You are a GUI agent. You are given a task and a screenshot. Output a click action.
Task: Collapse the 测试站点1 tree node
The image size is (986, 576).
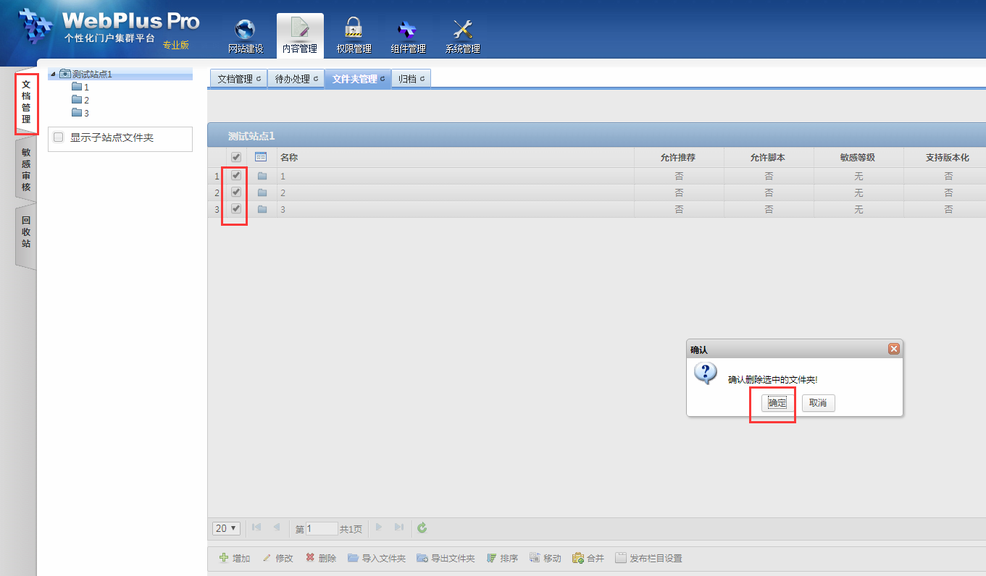point(52,75)
